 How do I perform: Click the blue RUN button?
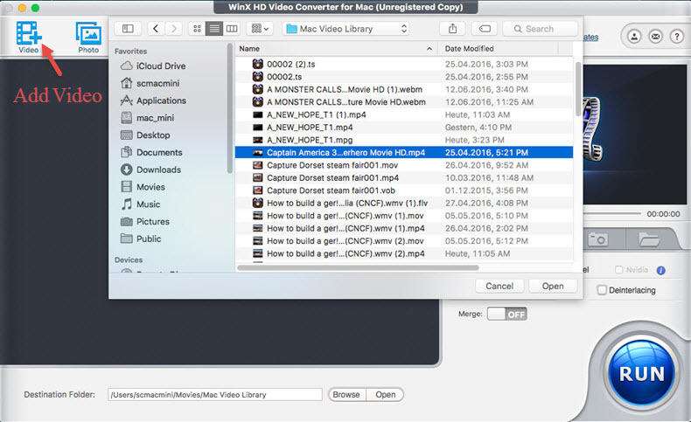click(642, 373)
